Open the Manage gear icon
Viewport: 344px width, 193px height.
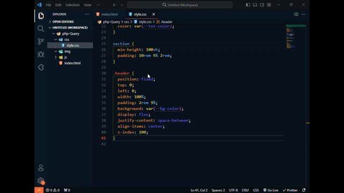[x=41, y=181]
